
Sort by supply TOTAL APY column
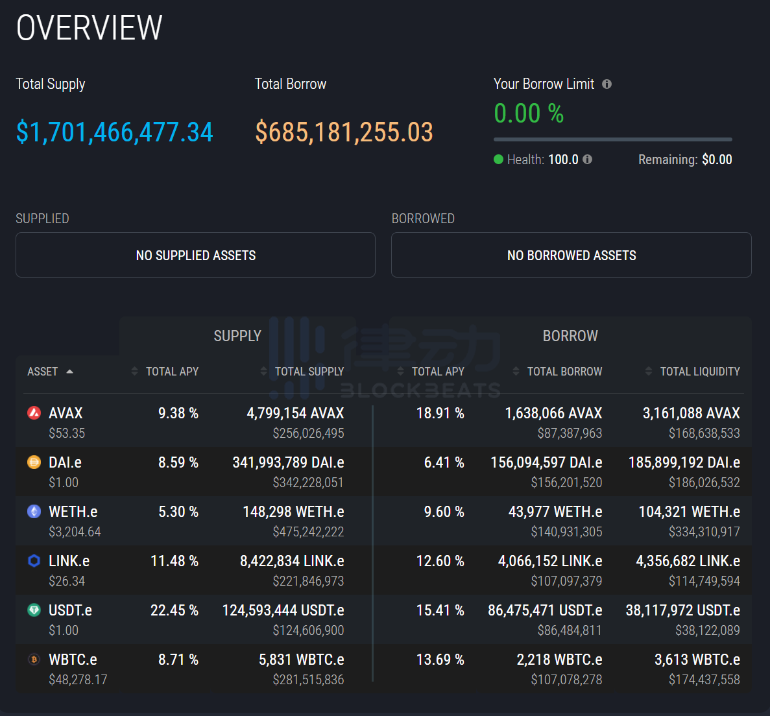tap(165, 372)
